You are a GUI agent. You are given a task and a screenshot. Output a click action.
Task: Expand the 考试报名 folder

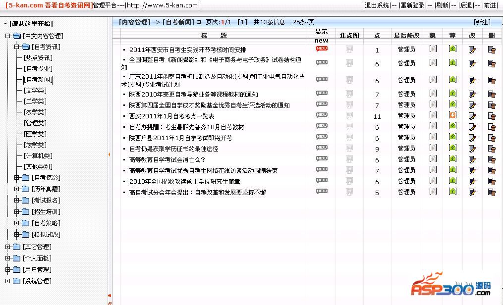(x=17, y=200)
